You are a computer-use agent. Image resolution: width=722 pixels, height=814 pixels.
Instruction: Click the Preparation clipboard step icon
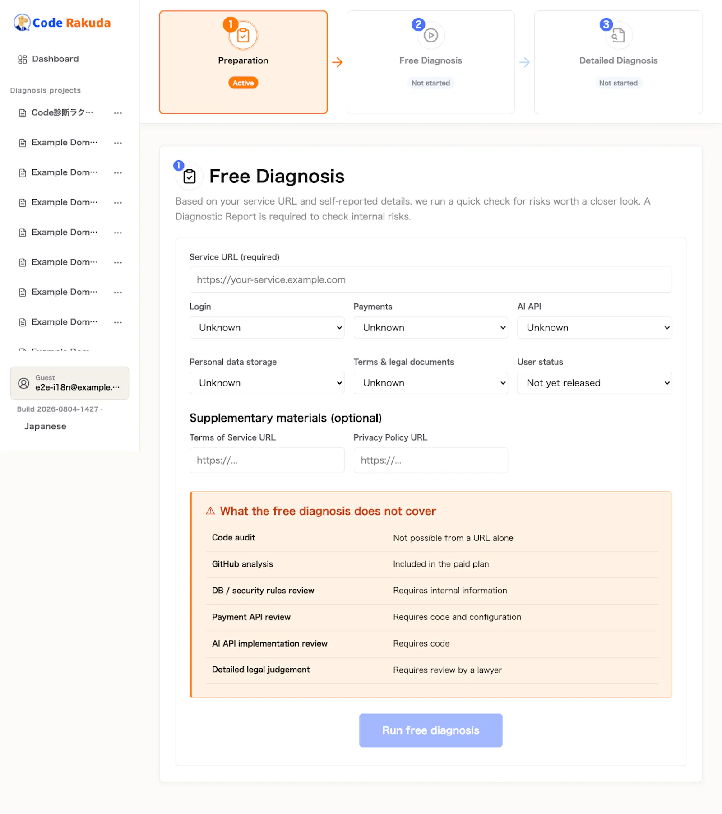(243, 35)
